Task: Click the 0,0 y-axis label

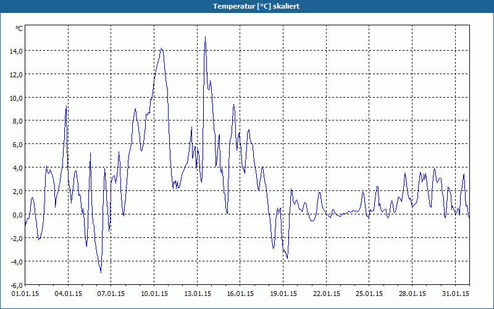Action: click(x=18, y=215)
